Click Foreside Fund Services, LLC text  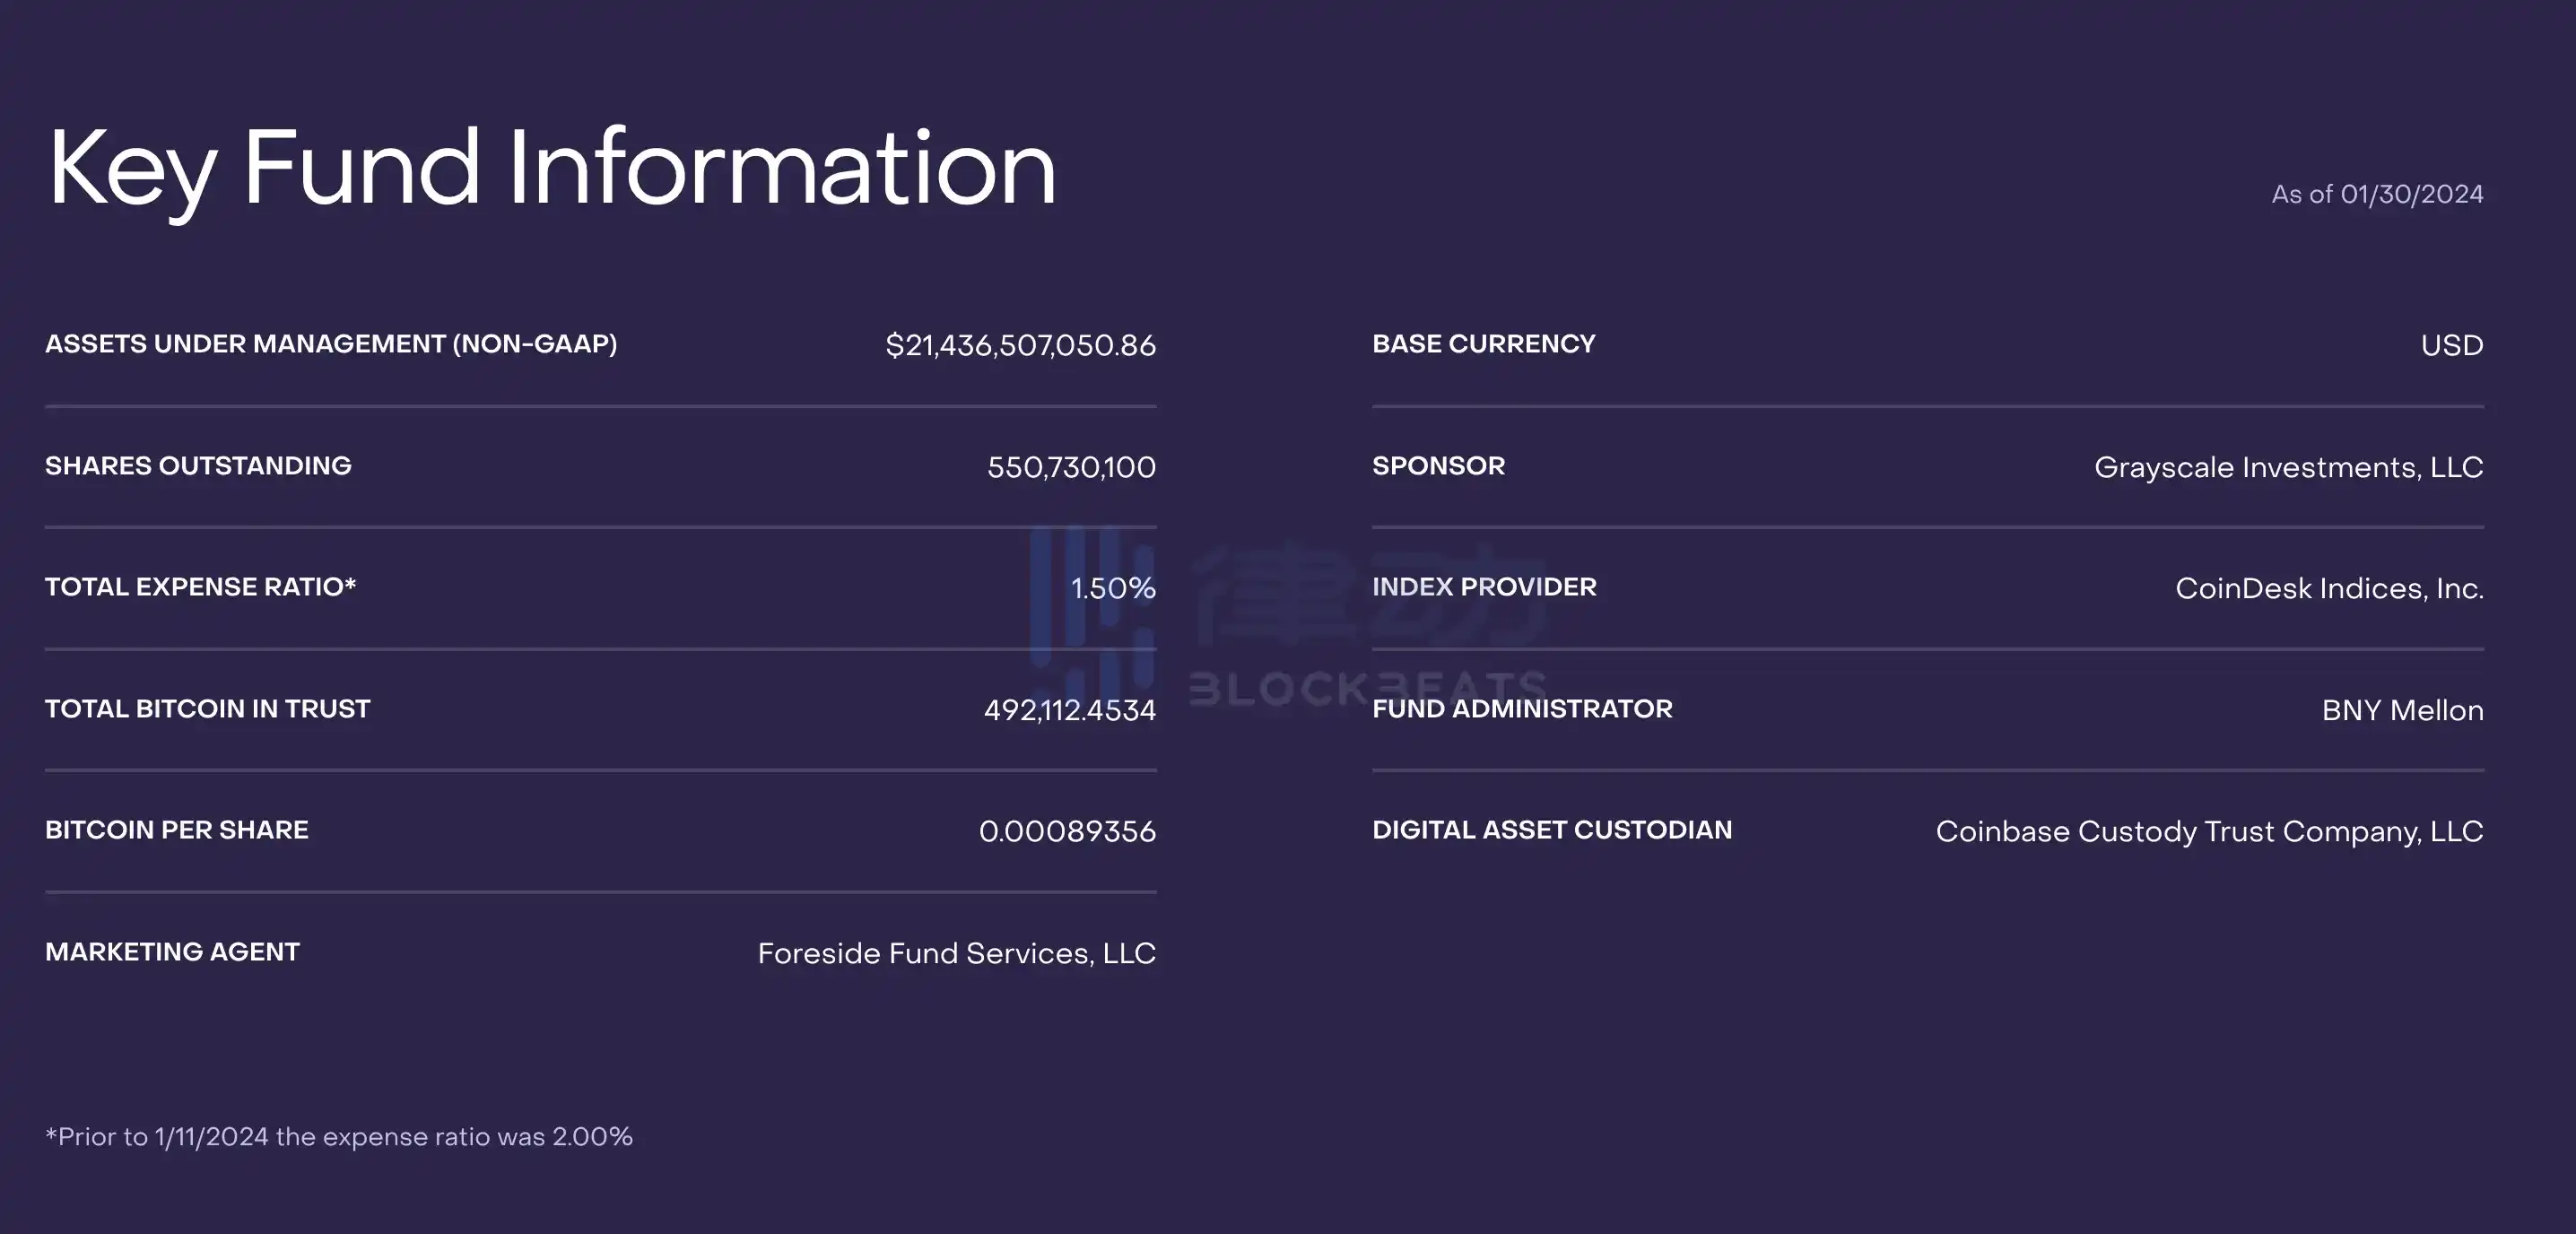click(956, 953)
